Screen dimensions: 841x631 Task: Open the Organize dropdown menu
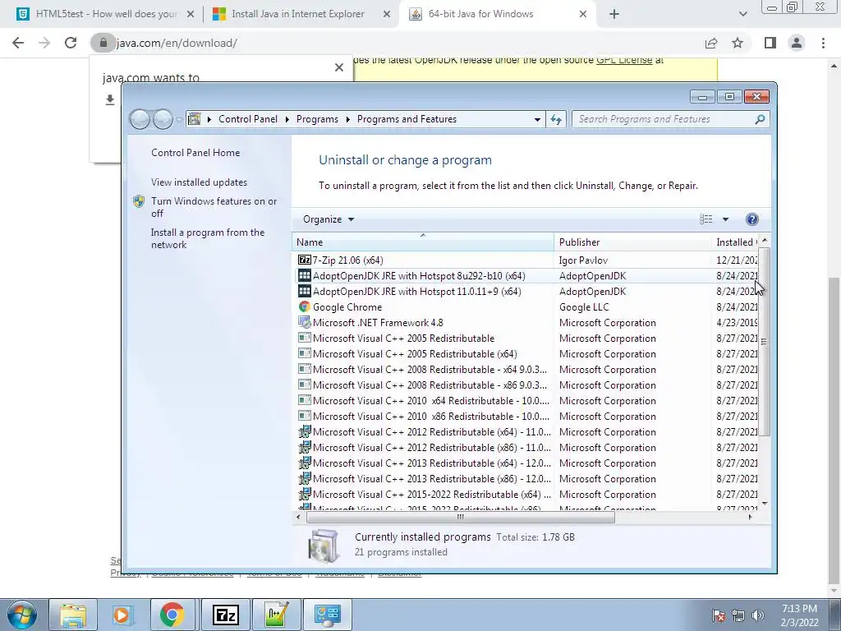tap(329, 219)
